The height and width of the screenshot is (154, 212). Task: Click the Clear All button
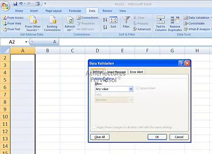[x=100, y=137]
